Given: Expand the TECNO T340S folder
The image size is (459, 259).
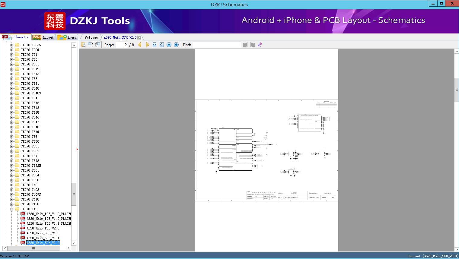Looking at the screenshot, I should coord(12,93).
